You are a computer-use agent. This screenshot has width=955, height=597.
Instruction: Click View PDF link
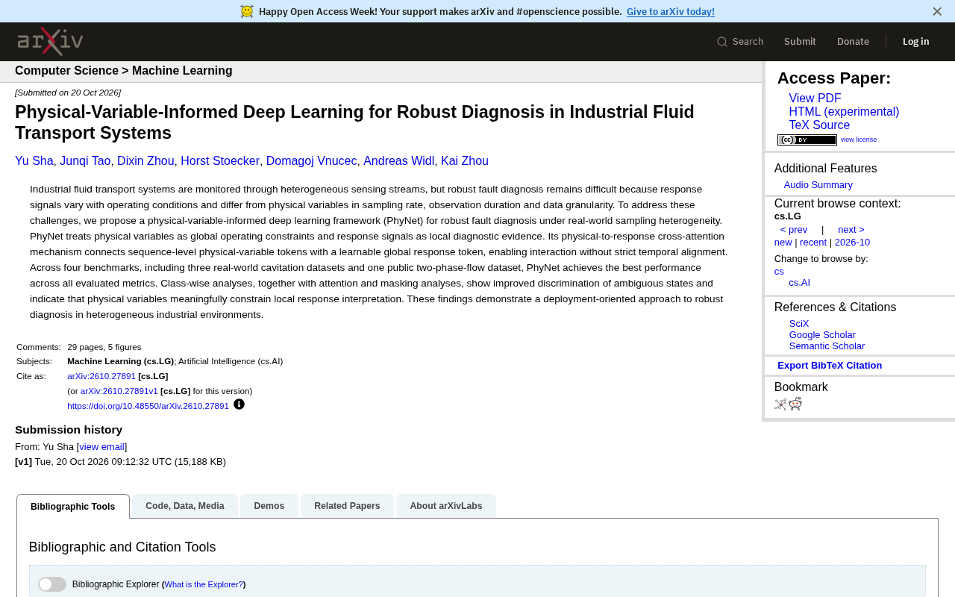815,99
